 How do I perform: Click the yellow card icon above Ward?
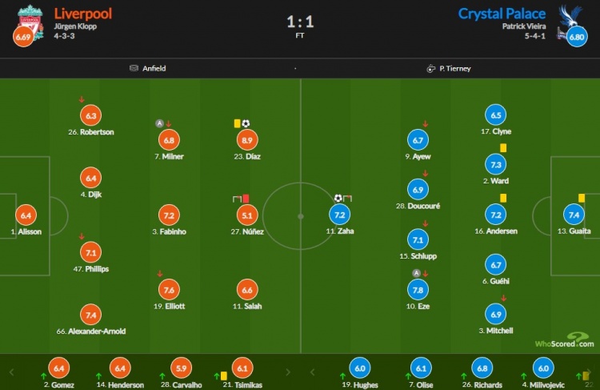coord(503,148)
